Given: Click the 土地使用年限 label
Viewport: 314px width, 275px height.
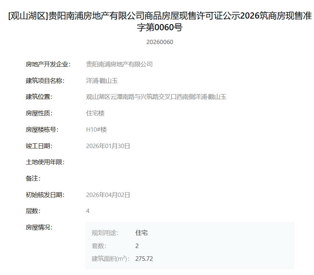Looking at the screenshot, I should pyautogui.click(x=45, y=162).
